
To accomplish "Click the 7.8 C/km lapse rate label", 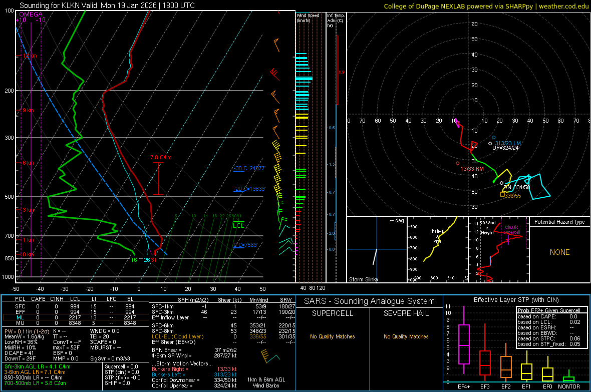I will coord(161,157).
